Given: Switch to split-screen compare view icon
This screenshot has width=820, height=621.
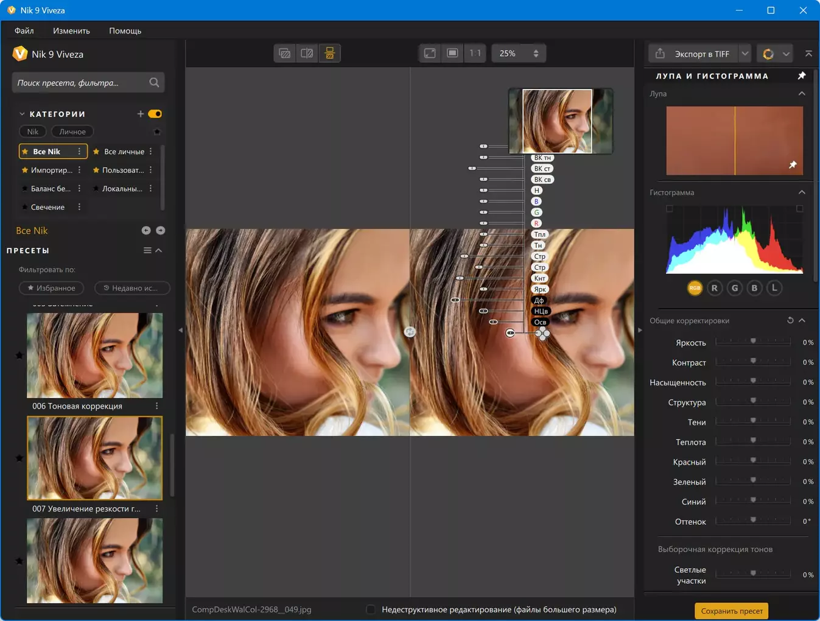Looking at the screenshot, I should pyautogui.click(x=307, y=54).
